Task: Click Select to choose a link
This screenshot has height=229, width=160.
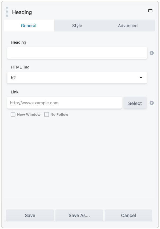Action: 135,103
